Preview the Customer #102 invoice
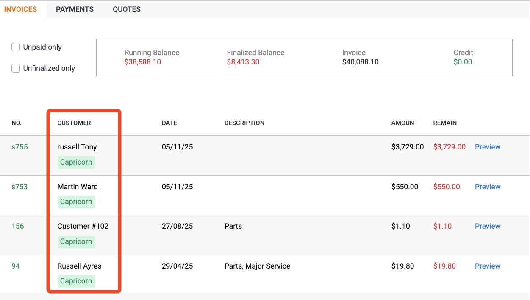 [488, 226]
